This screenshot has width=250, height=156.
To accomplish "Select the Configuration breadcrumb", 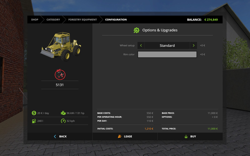I will 116,20.
